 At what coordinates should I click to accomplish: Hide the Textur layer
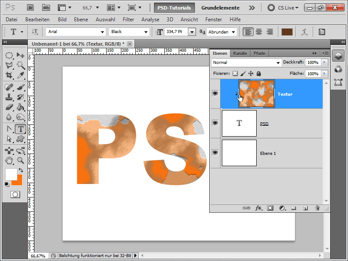point(215,94)
